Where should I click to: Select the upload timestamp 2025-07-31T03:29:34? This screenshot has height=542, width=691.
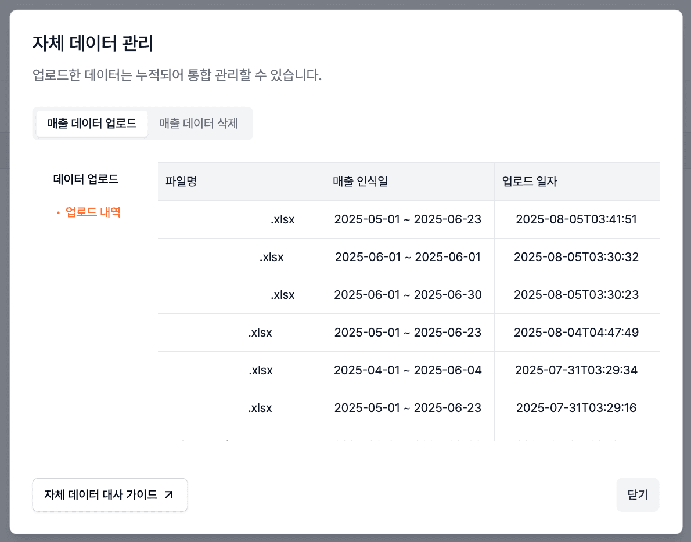click(576, 370)
